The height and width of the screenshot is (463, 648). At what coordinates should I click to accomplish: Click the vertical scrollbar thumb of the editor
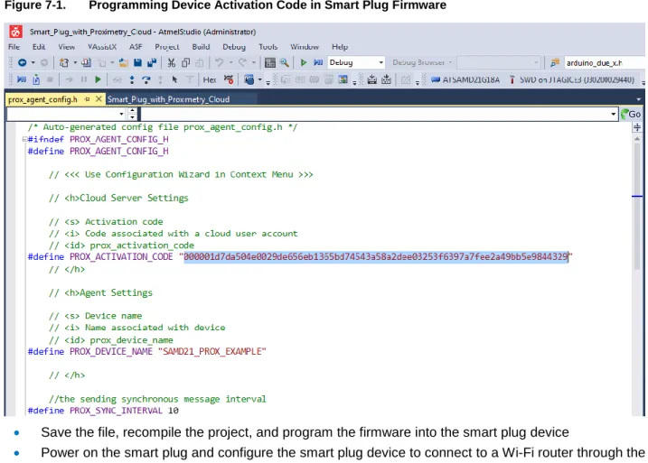[x=637, y=207]
